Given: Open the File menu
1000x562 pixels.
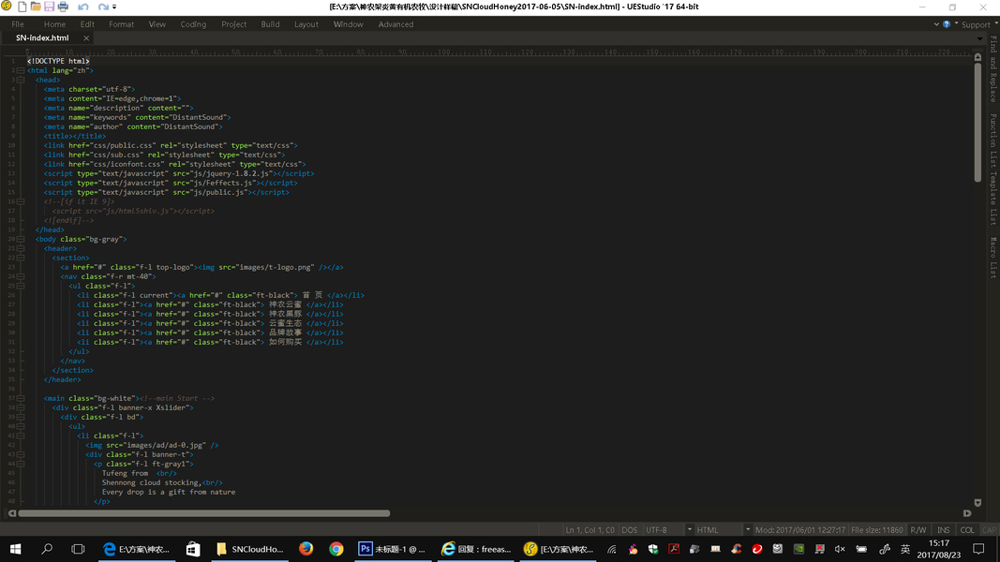Looking at the screenshot, I should 18,24.
